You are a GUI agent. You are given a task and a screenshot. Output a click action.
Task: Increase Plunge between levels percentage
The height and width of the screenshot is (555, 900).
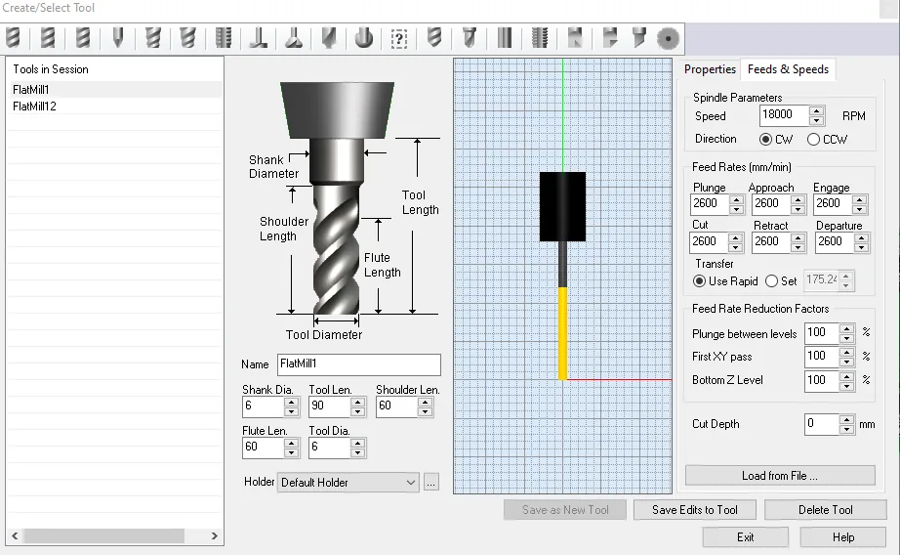[846, 328]
